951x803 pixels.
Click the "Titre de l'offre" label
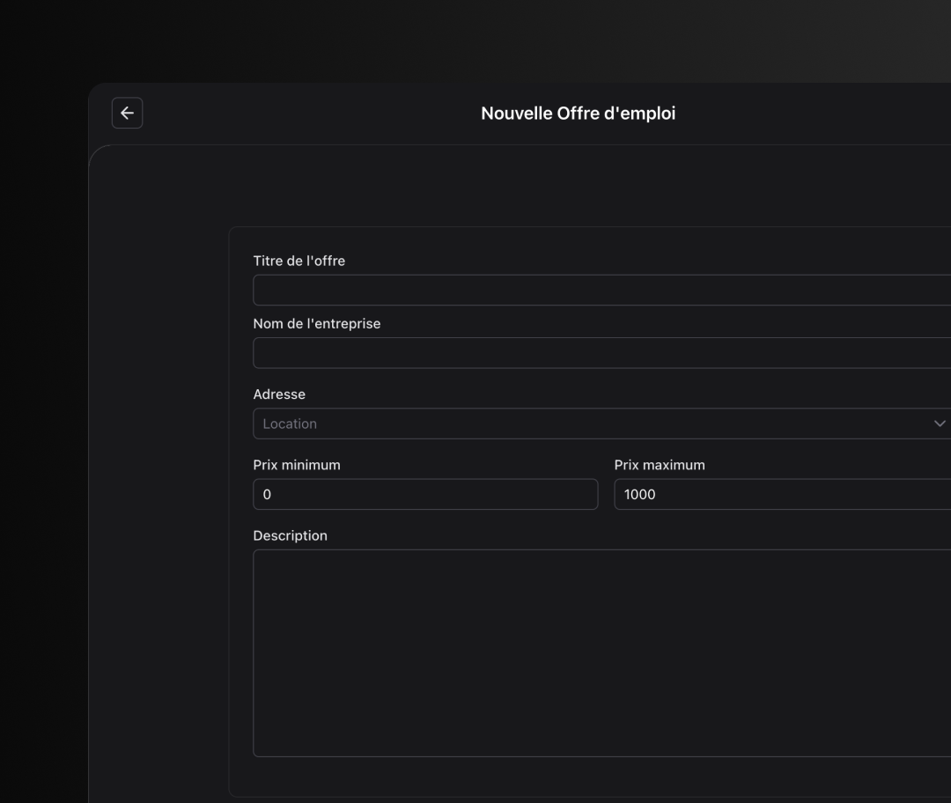click(x=299, y=261)
